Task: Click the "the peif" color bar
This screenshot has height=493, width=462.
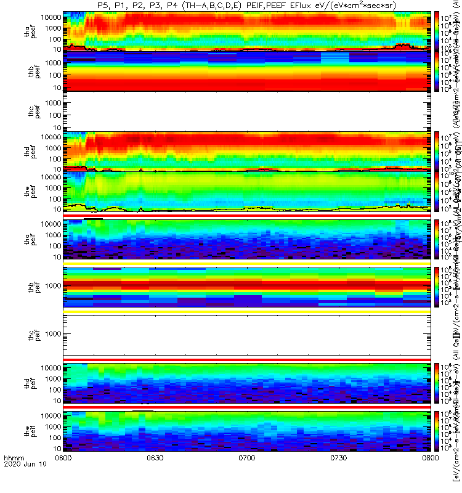Action: tap(437, 431)
